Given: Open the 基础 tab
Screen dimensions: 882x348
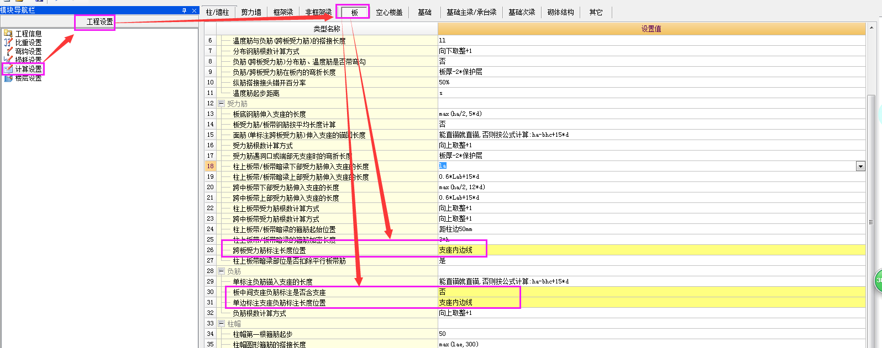Looking at the screenshot, I should coord(424,12).
